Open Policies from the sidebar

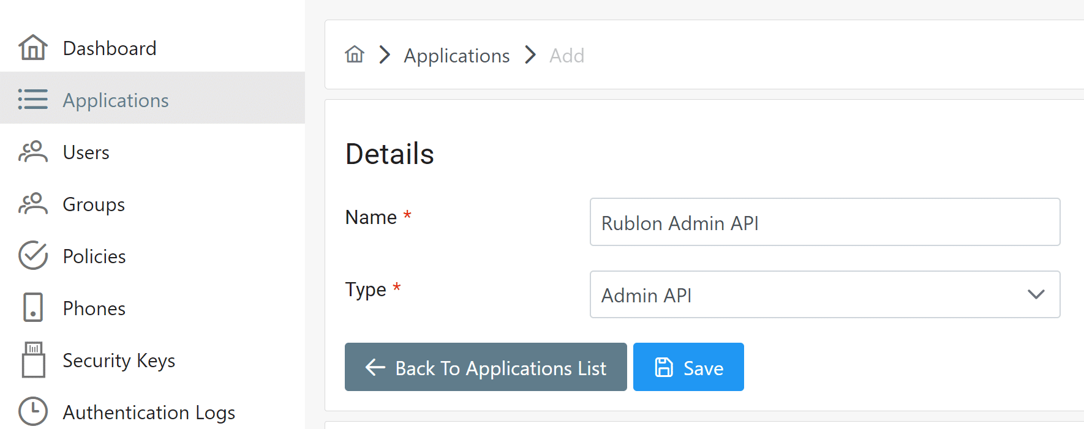click(x=94, y=256)
